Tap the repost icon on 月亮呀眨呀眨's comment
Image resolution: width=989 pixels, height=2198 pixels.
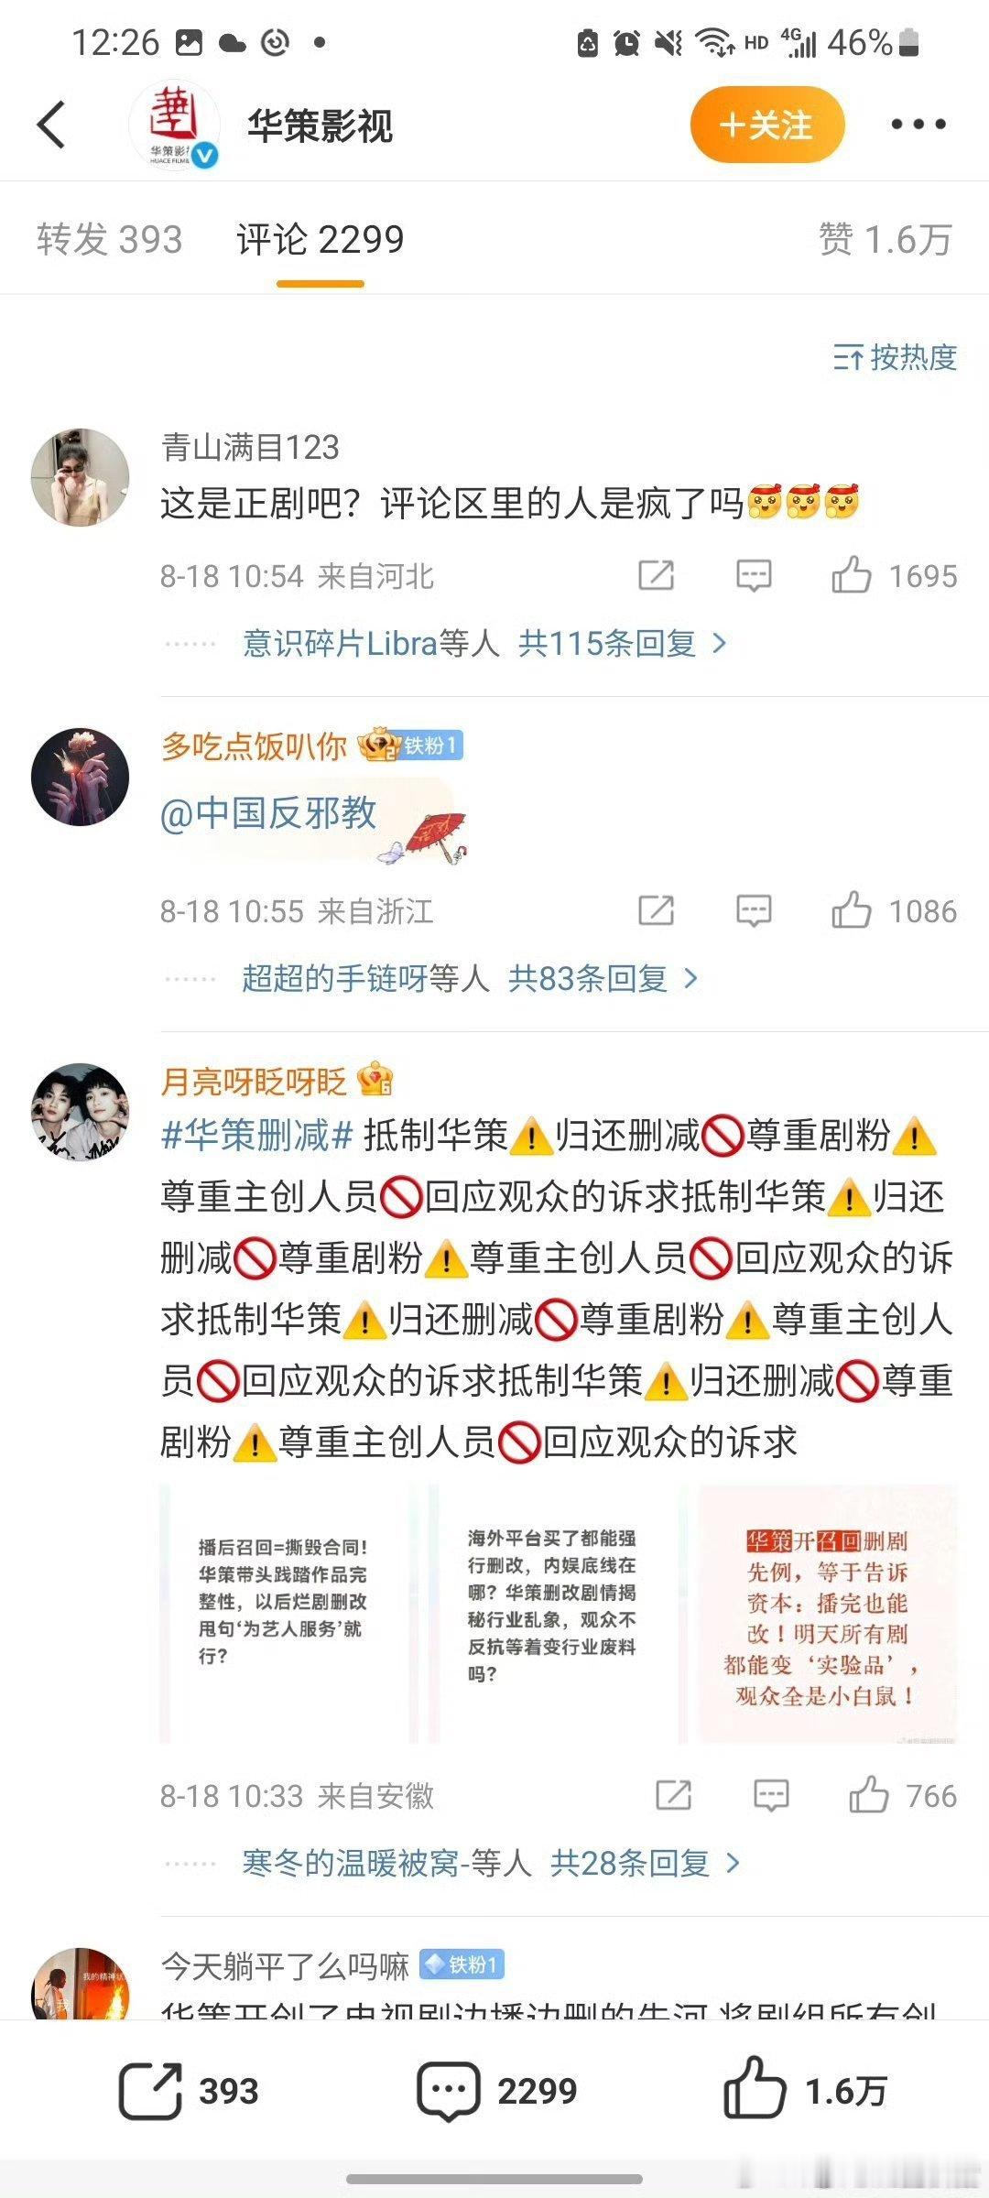pyautogui.click(x=673, y=1795)
